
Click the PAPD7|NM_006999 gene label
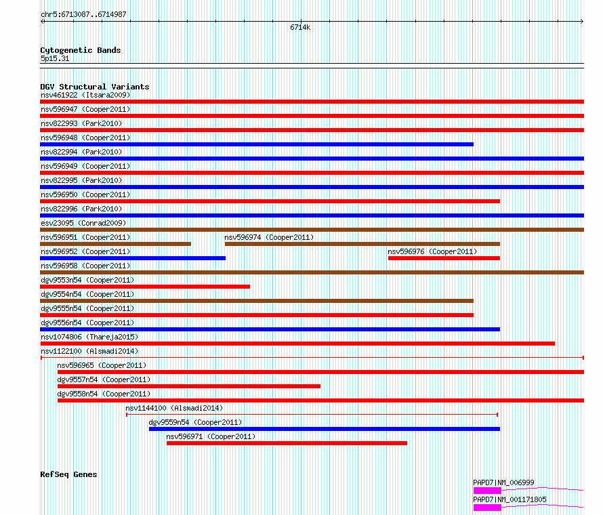[503, 482]
